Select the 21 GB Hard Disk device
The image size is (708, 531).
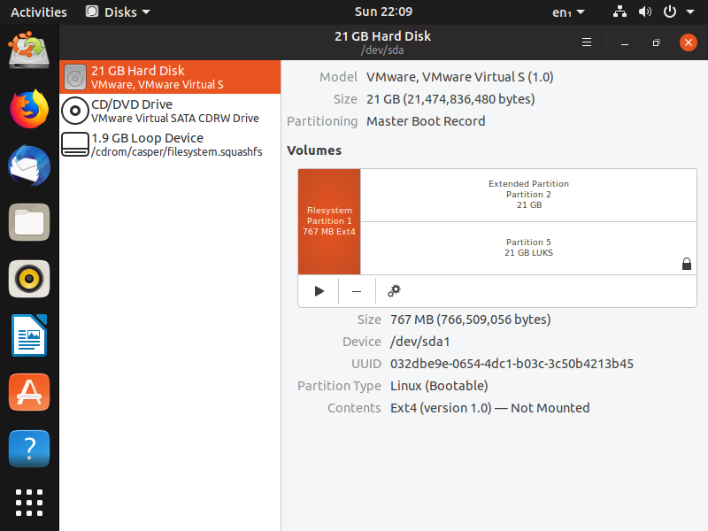coord(170,77)
